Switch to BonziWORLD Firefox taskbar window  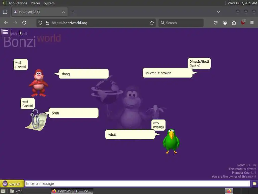coord(72,191)
